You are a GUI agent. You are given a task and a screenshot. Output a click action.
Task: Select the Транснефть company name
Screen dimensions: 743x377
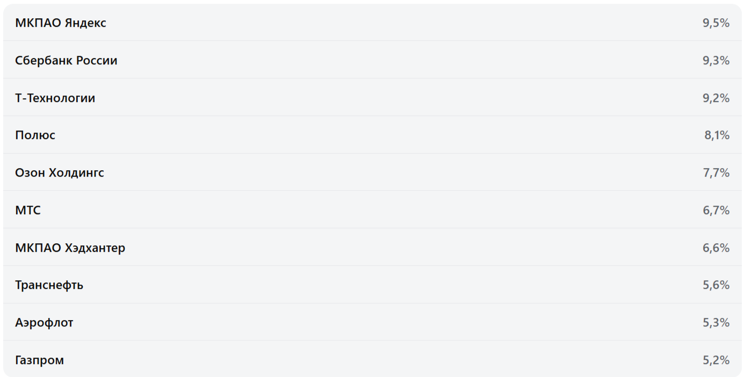pyautogui.click(x=49, y=285)
